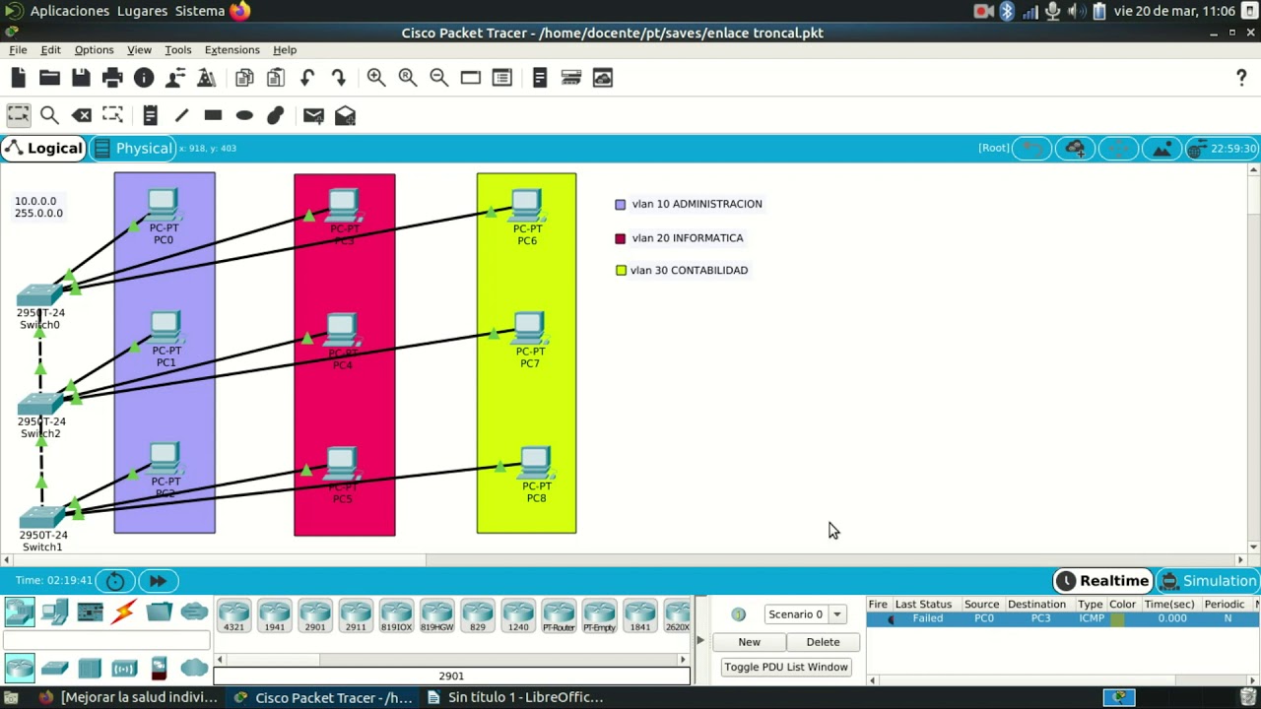Place a Note with the note tool
This screenshot has width=1261, height=709.
point(150,115)
